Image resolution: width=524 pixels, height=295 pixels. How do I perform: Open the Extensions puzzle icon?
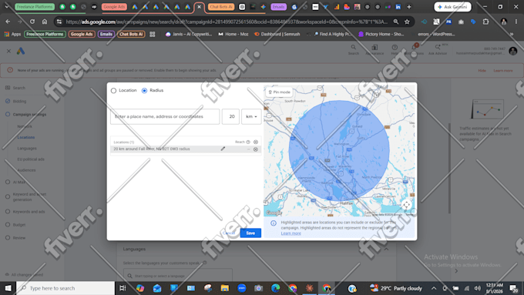coord(485,22)
